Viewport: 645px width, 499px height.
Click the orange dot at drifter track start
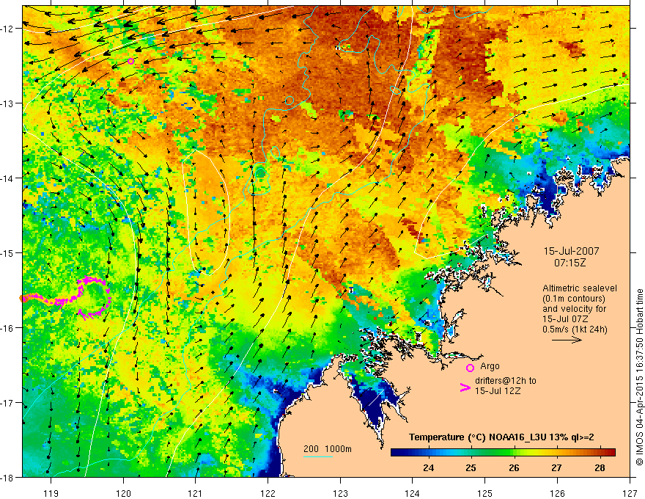(22, 299)
